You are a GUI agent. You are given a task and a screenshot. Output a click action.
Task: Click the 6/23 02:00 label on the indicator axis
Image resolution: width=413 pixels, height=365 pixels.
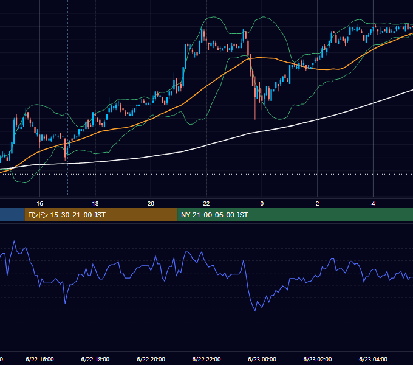318,359
